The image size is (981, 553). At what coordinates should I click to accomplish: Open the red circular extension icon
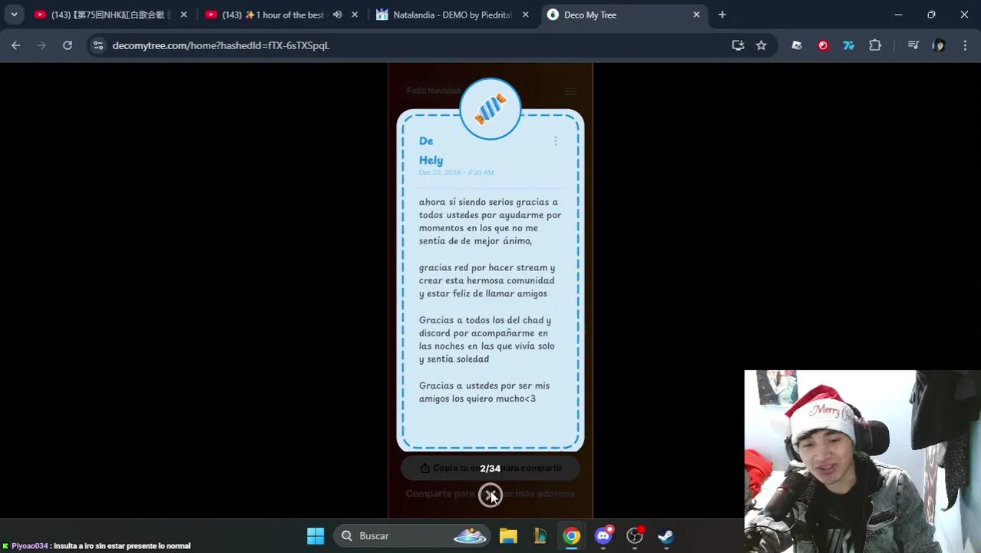823,45
